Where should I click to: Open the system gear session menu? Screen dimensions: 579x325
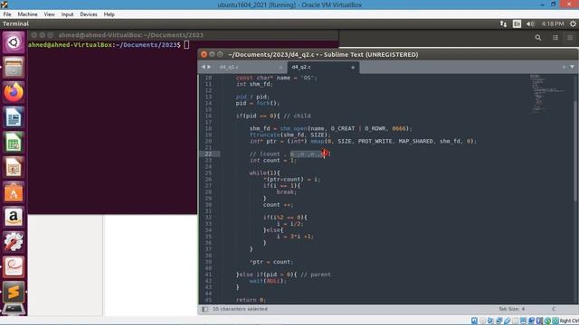pos(573,24)
